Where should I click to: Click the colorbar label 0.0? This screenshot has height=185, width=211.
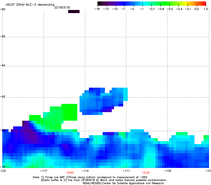click(x=197, y=9)
